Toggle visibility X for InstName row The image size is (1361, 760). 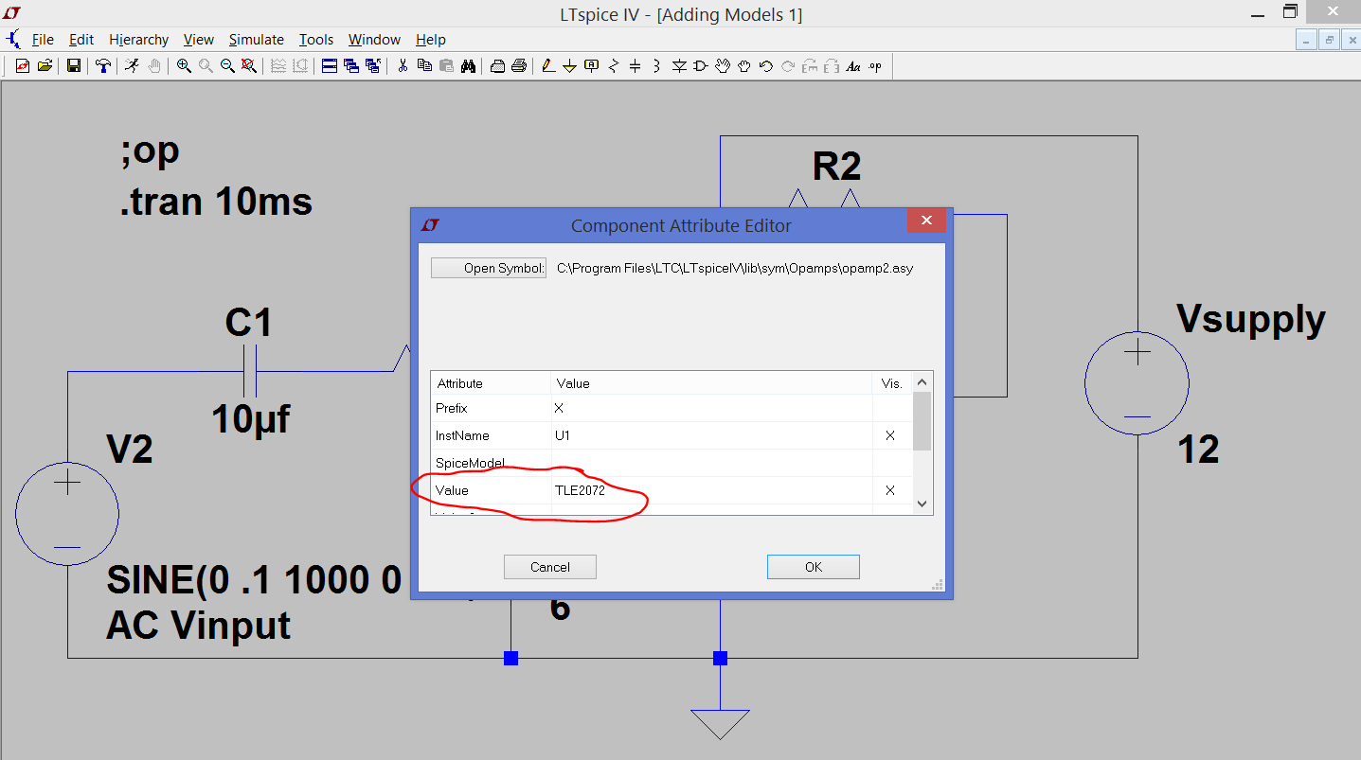point(890,435)
